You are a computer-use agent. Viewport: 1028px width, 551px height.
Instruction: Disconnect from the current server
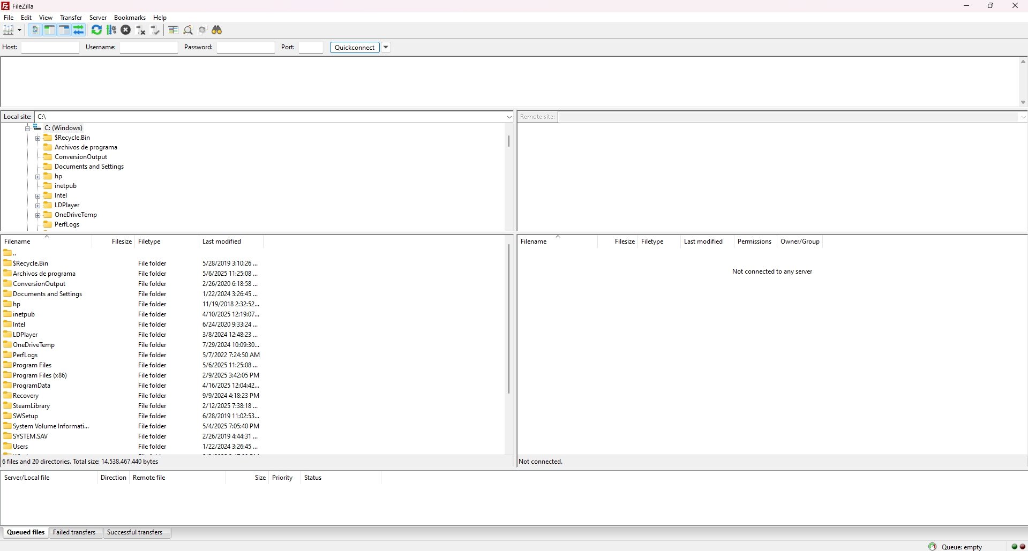tap(141, 30)
